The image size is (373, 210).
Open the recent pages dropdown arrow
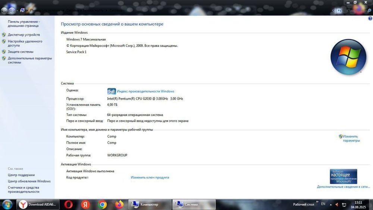pyautogui.click(x=17, y=10)
